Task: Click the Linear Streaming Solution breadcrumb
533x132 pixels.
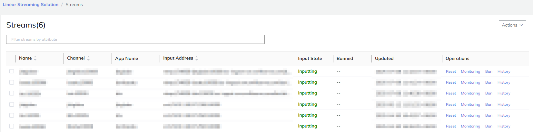Action: (31, 5)
